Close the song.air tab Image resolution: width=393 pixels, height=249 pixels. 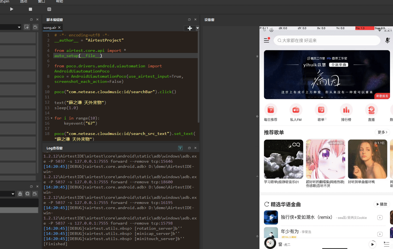(59, 28)
